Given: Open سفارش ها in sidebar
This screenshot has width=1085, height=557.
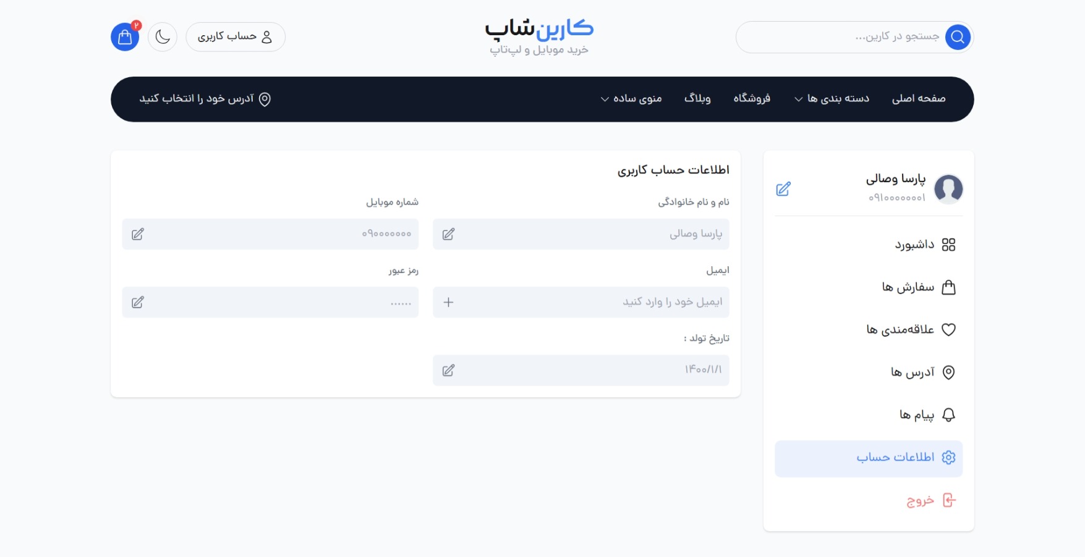Looking at the screenshot, I should pyautogui.click(x=869, y=287).
